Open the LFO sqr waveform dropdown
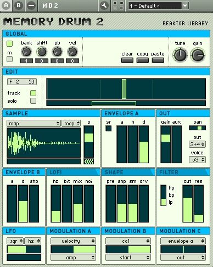The height and width of the screenshot is (267, 213). point(15,241)
